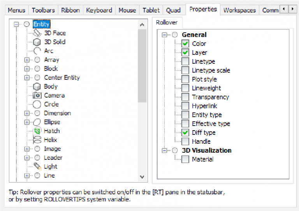Viewport: 299px width, 211px height.
Task: Click the round icon beside Block
Action: pyautogui.click(x=37, y=69)
